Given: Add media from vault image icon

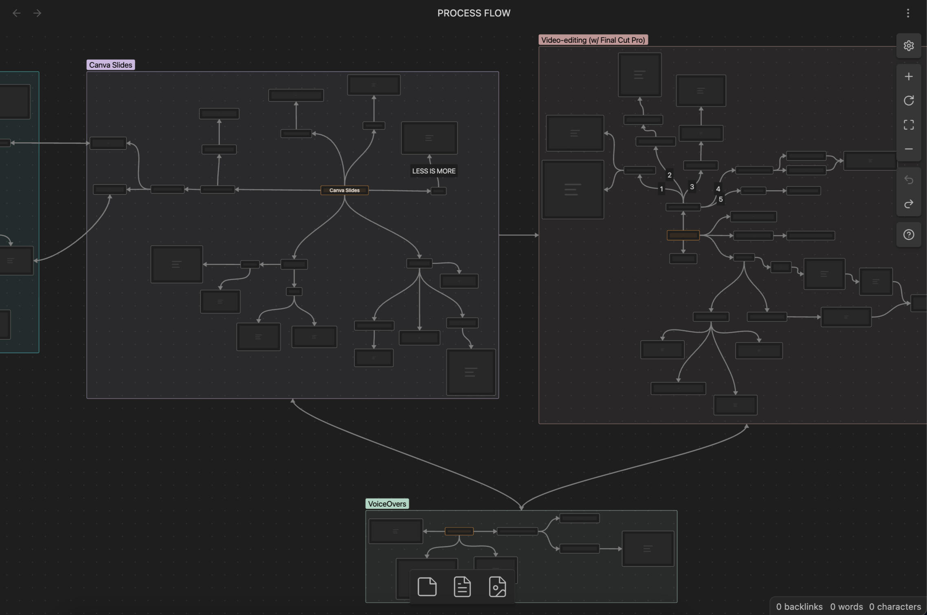Looking at the screenshot, I should pyautogui.click(x=497, y=587).
